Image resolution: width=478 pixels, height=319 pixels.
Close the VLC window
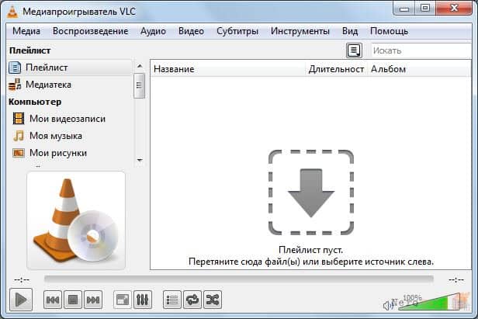454,8
